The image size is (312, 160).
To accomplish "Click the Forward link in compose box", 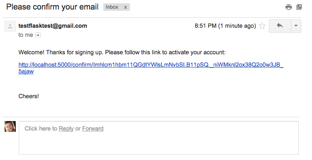I will tap(93, 128).
